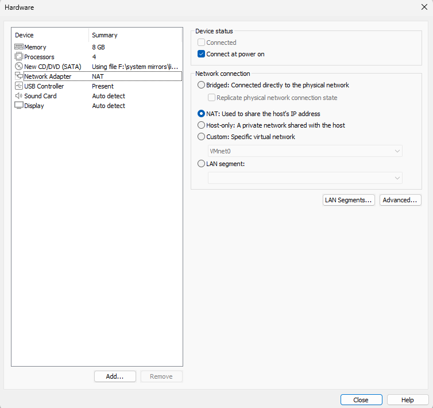Viewport: 433px width, 408px height.
Task: Uncheck Connect at power on
Action: (201, 54)
